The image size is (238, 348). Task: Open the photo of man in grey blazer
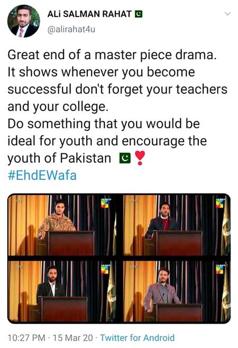point(177,291)
